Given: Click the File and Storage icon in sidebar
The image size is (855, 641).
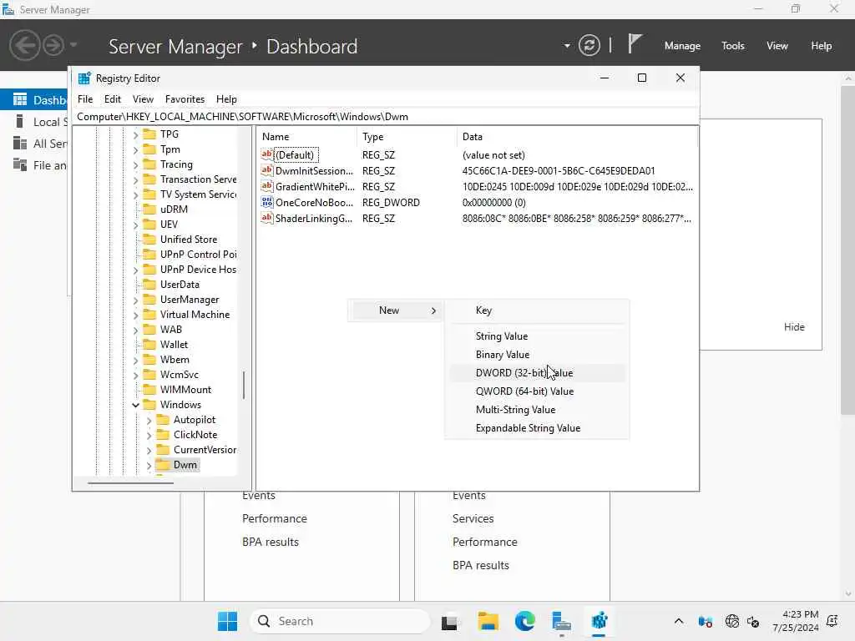Looking at the screenshot, I should tap(20, 164).
